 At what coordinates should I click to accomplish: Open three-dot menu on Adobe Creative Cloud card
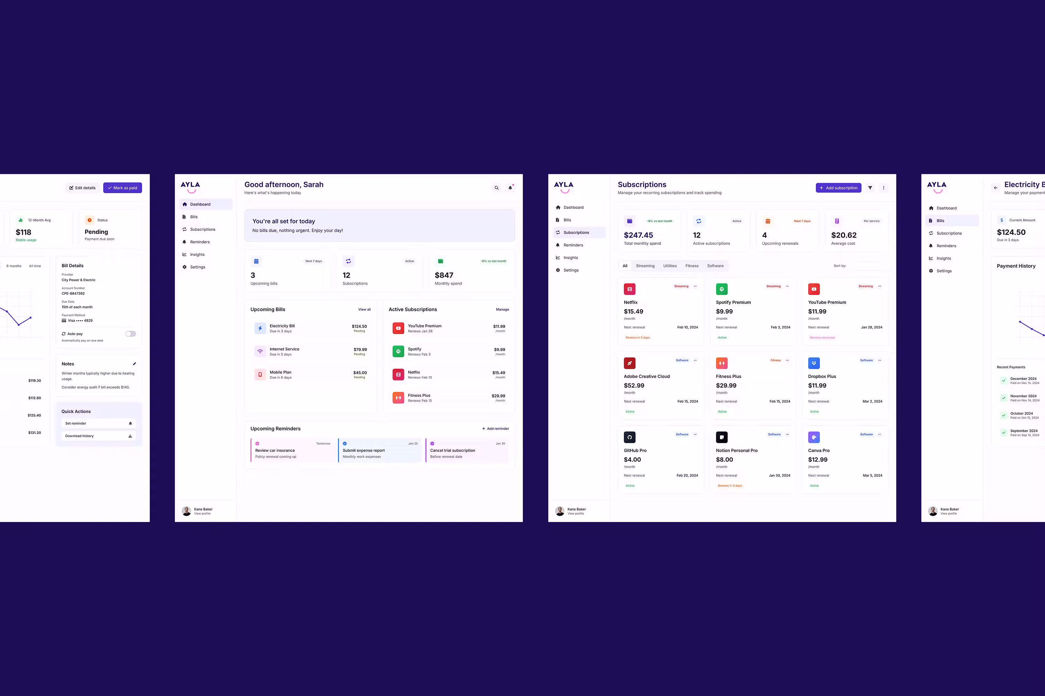point(695,361)
